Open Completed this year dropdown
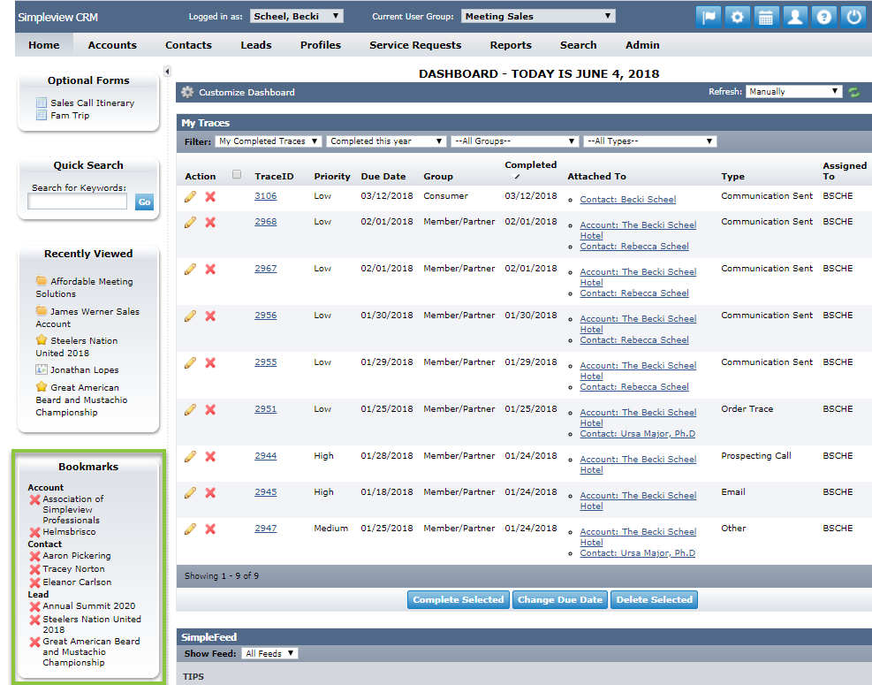 tap(386, 141)
